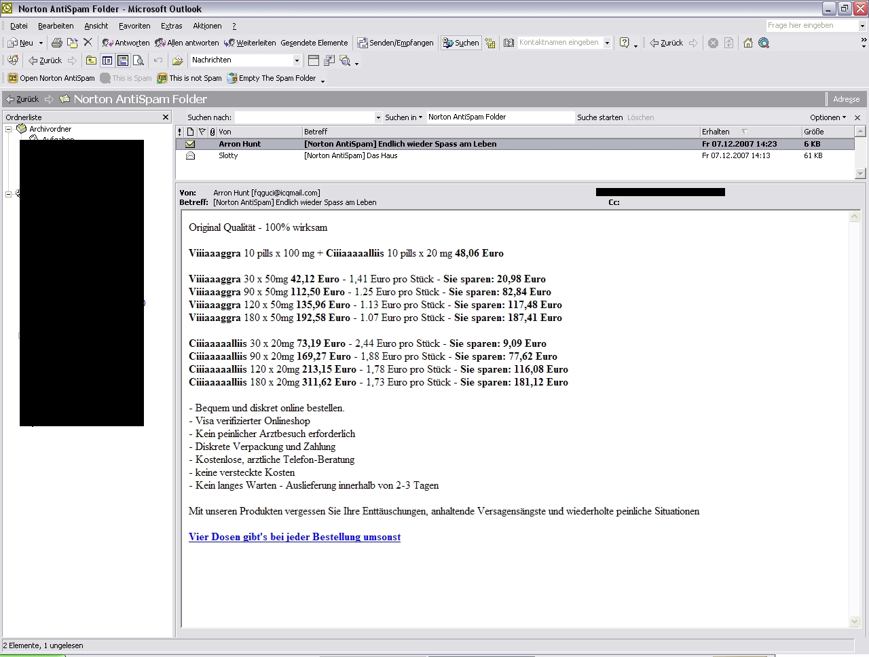The image size is (869, 657).
Task: Click the Adresse button on folder banner
Action: 846,99
